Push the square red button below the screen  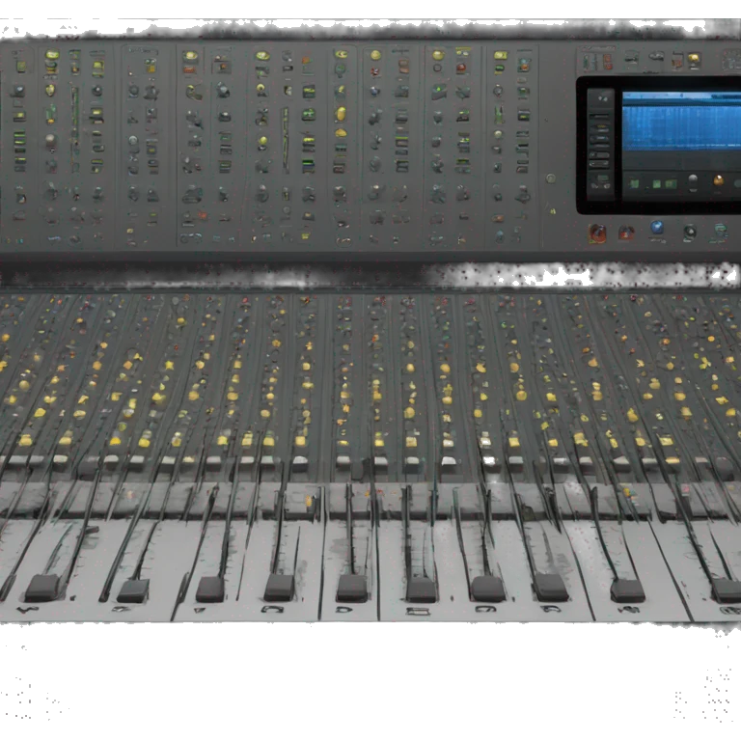tap(626, 233)
